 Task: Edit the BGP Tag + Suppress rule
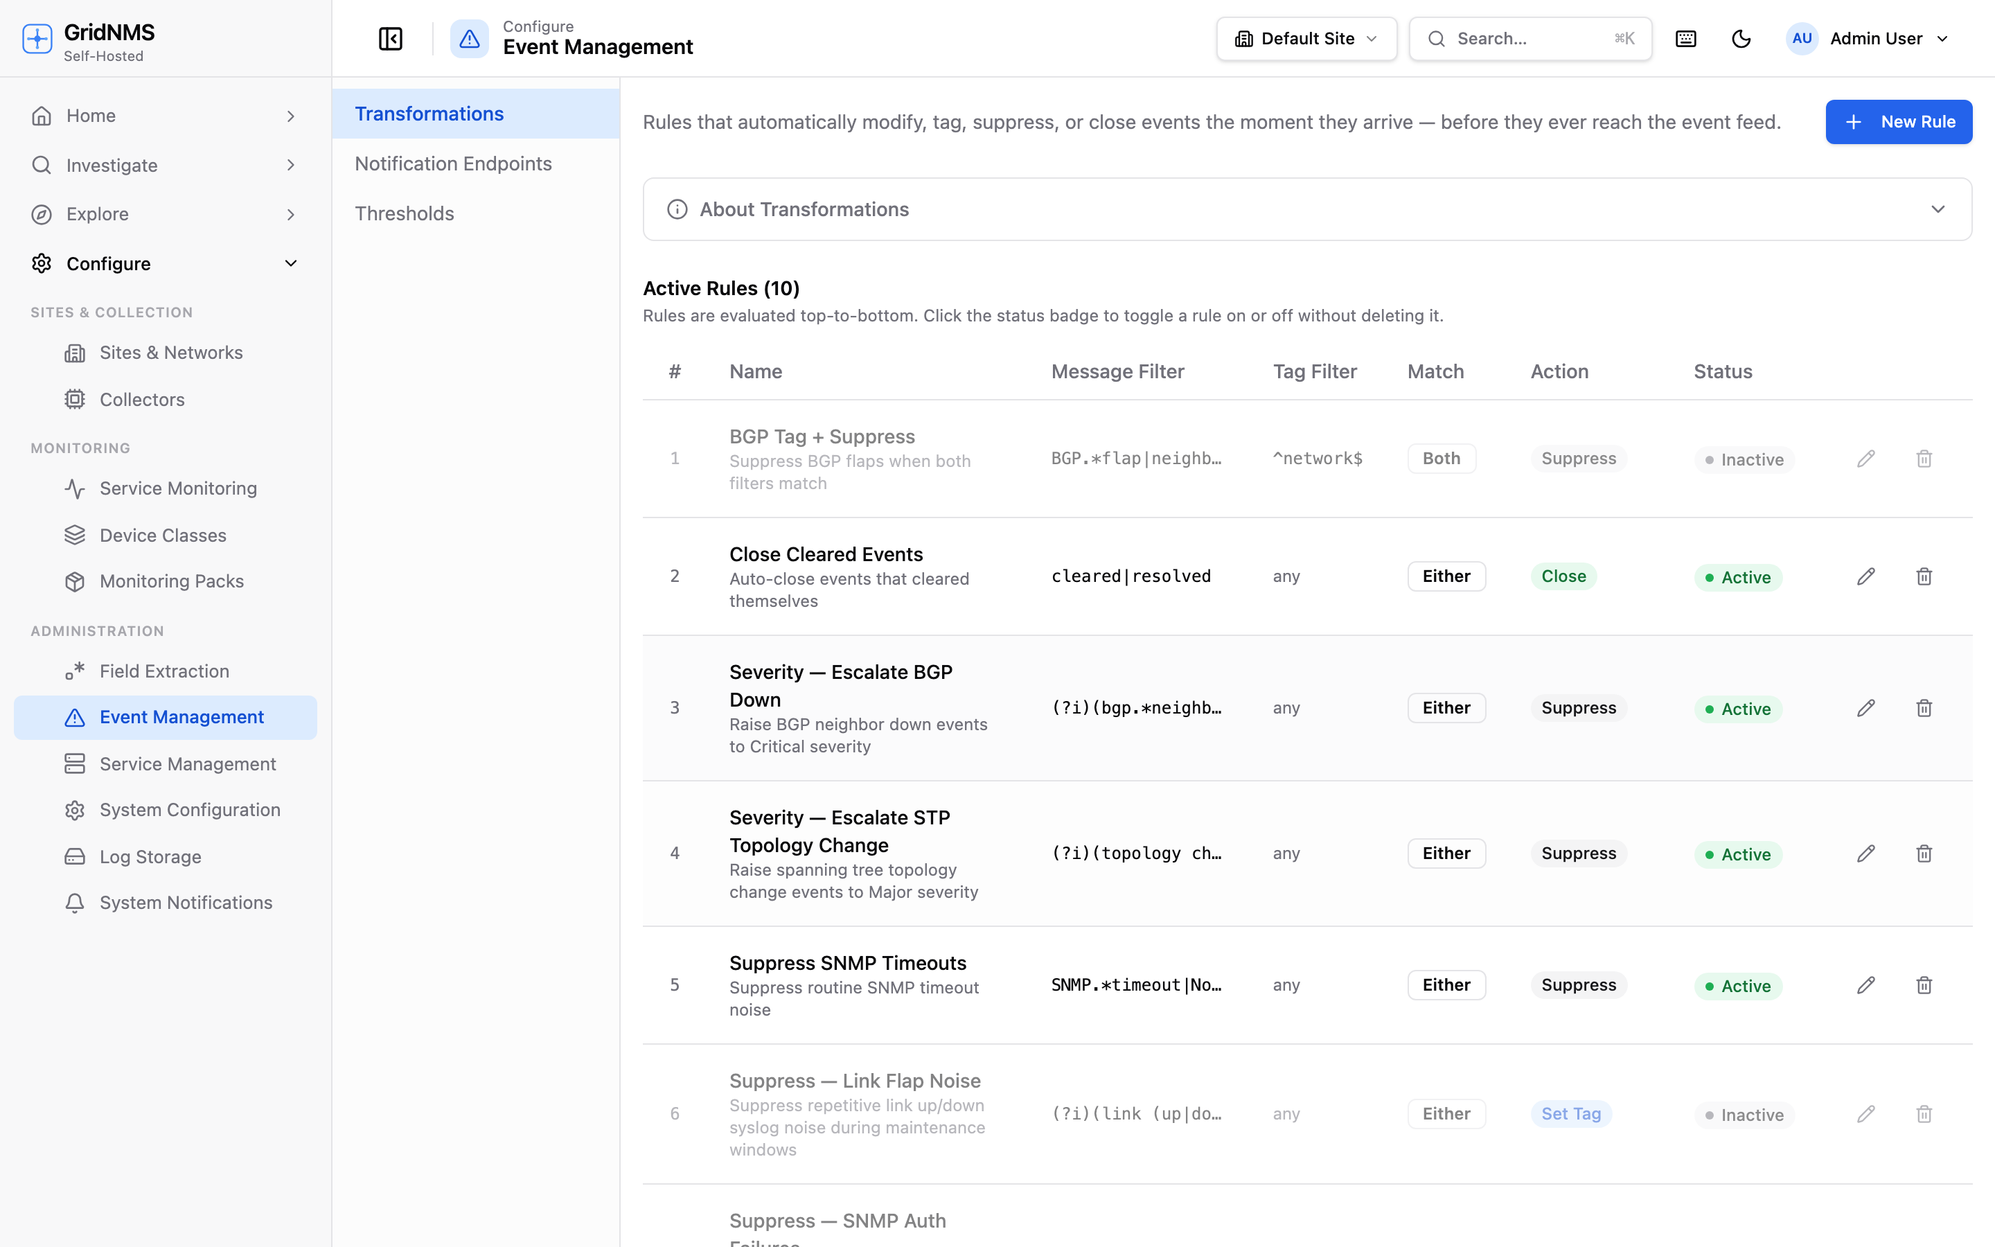click(1866, 459)
